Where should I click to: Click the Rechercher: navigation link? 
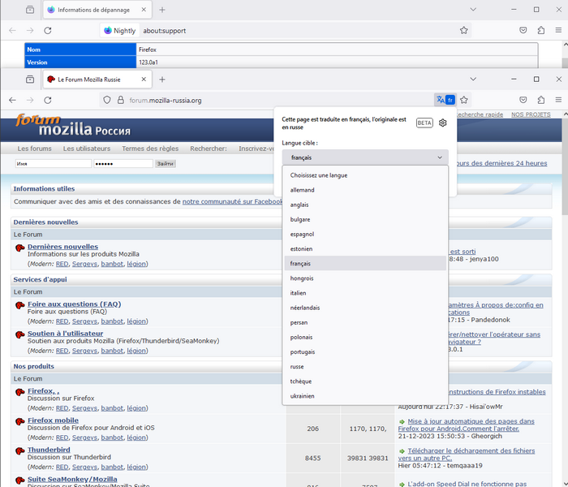click(209, 149)
